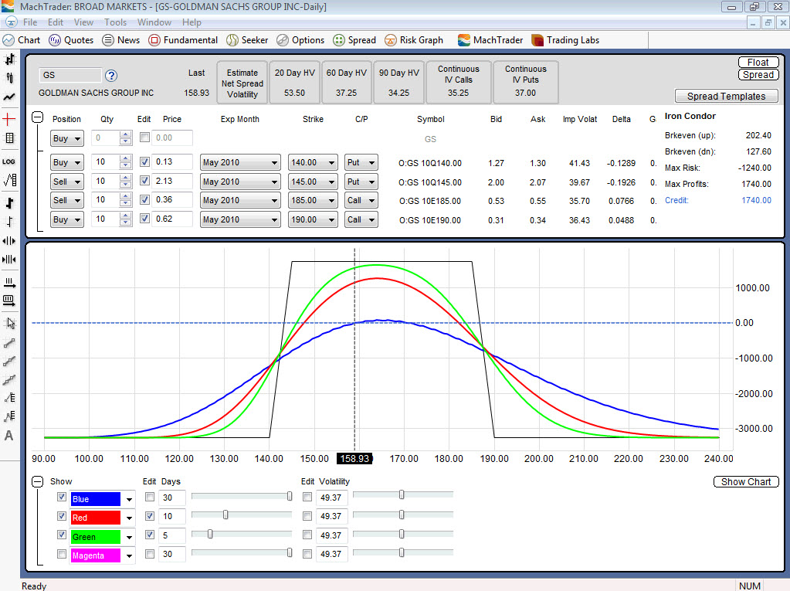Hide the Blue curve via Show checkbox
This screenshot has width=790, height=591.
62,497
